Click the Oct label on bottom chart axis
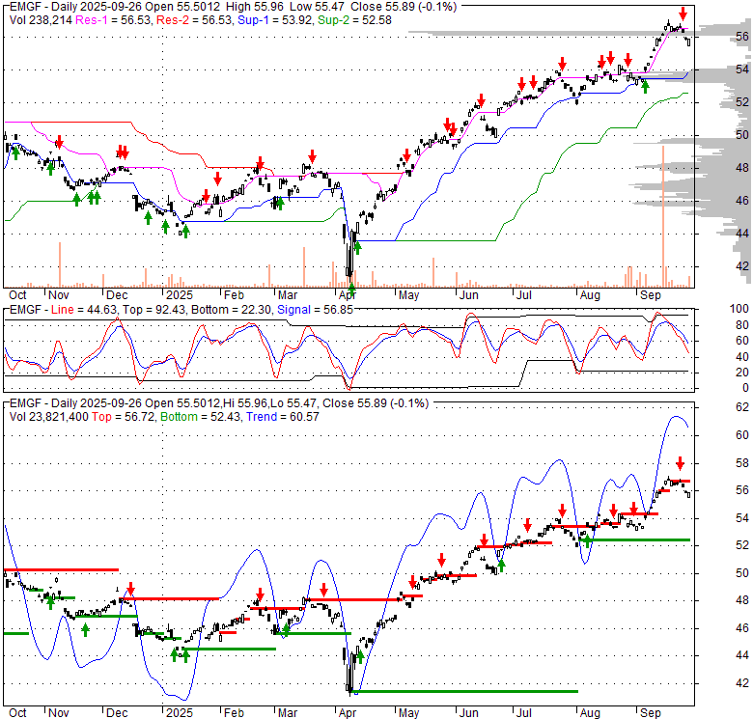 (17, 713)
